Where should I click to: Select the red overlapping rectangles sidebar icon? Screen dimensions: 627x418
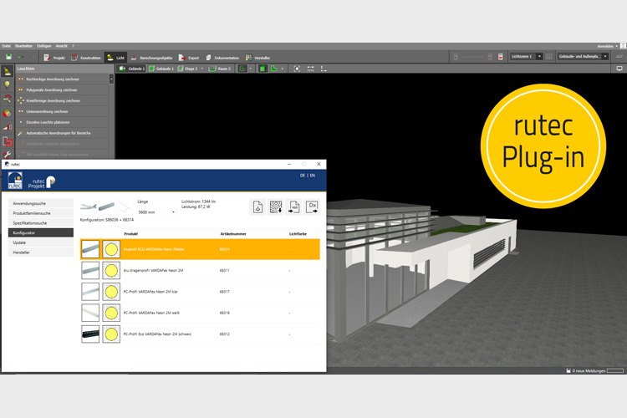pyautogui.click(x=8, y=141)
